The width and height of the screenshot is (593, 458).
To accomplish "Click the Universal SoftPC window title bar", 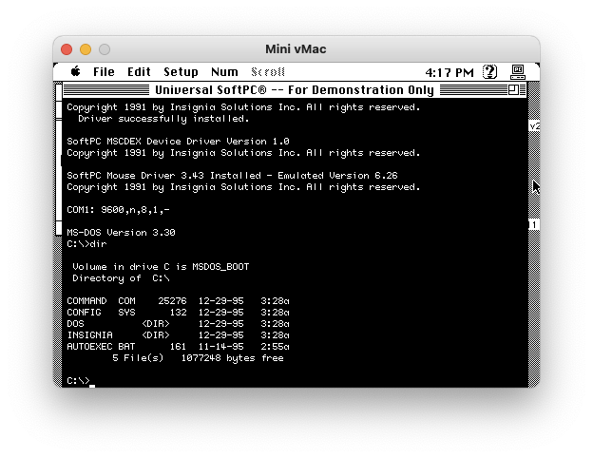I will point(295,90).
